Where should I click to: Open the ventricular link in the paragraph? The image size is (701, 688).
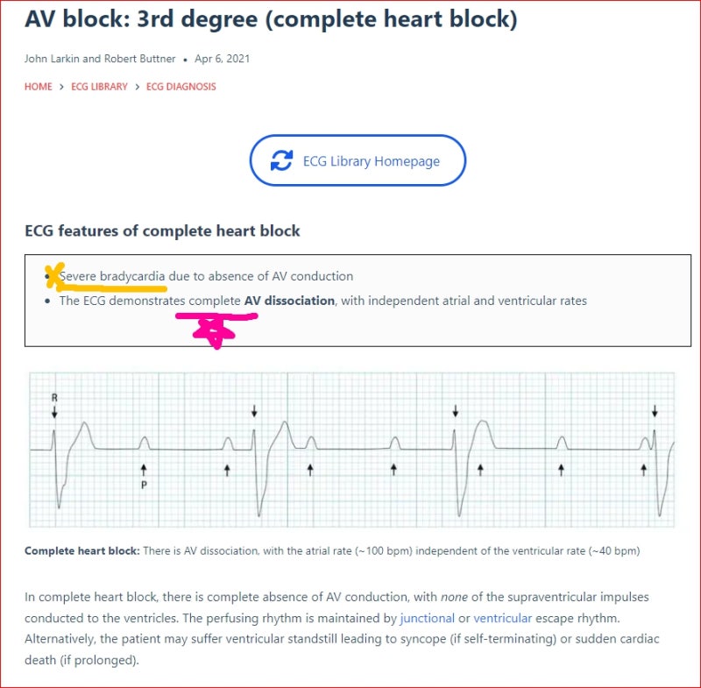499,618
